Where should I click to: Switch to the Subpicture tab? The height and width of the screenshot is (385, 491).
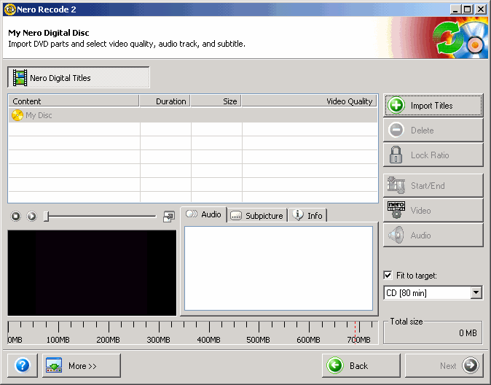coord(256,215)
